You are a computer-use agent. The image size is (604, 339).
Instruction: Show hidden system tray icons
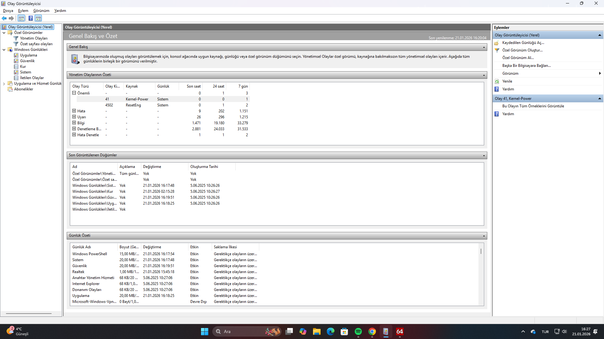pos(523,331)
